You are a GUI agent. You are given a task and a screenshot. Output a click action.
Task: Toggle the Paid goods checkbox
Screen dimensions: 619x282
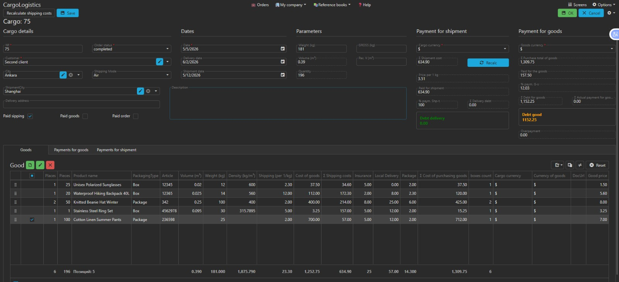pyautogui.click(x=85, y=116)
